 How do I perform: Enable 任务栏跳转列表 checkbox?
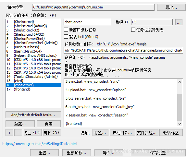133,30
